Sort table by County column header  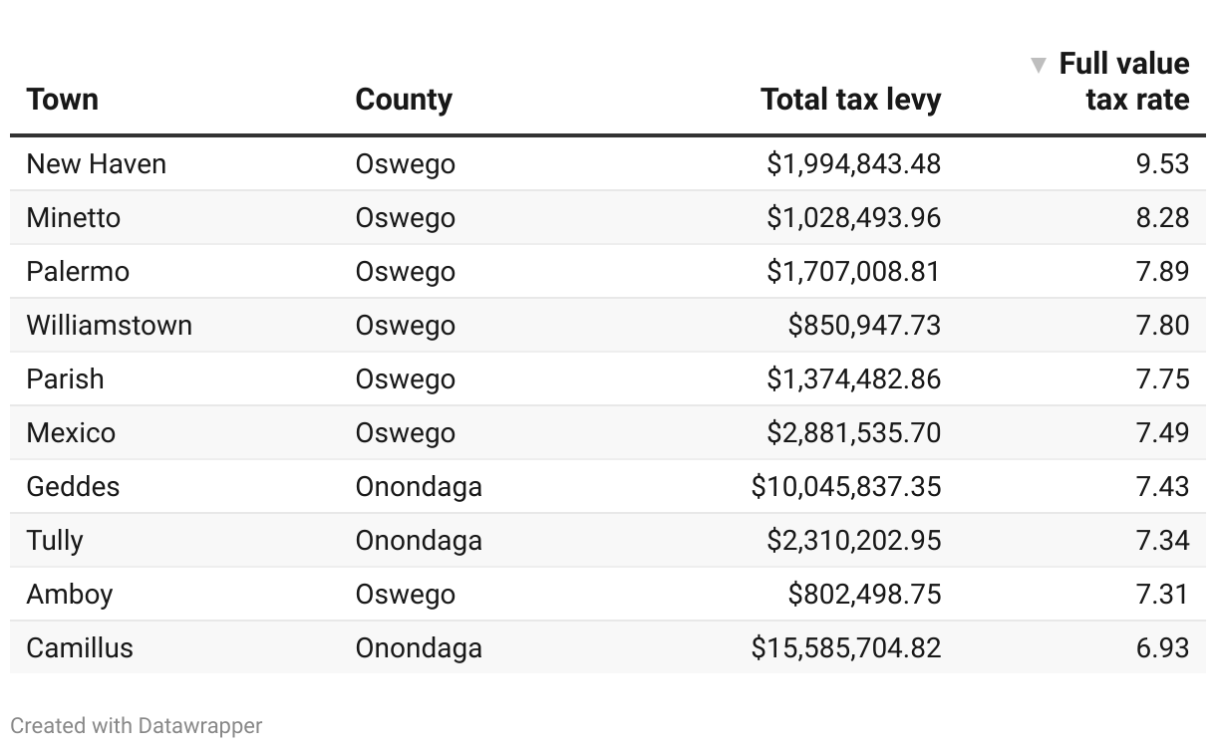click(404, 100)
